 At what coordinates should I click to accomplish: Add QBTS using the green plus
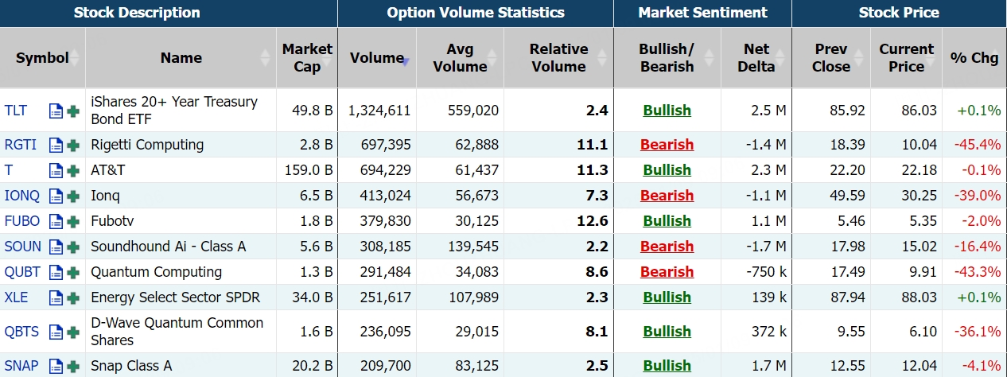click(x=73, y=332)
